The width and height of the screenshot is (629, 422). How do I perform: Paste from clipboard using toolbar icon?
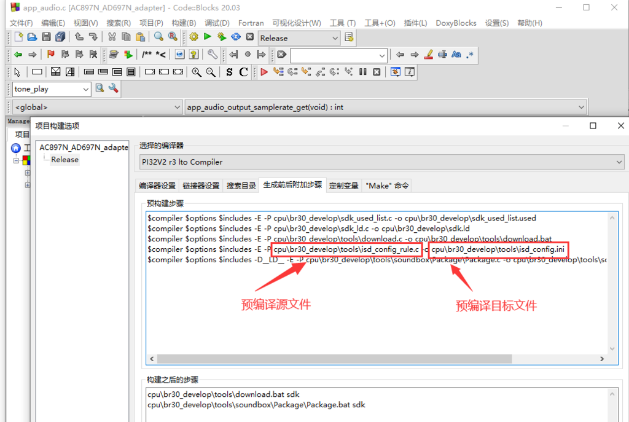140,37
